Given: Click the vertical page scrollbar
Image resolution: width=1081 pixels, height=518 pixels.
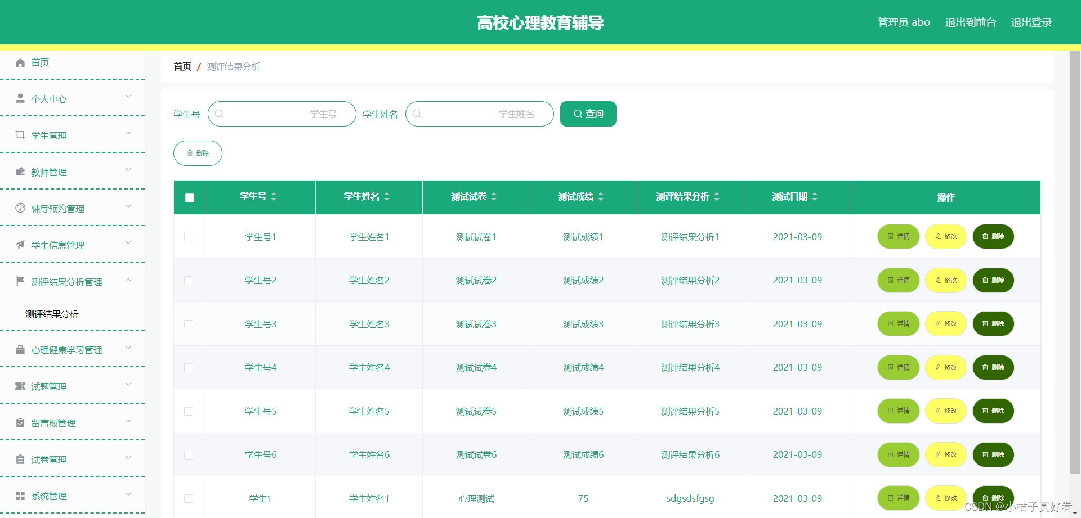Looking at the screenshot, I should coord(1075,262).
